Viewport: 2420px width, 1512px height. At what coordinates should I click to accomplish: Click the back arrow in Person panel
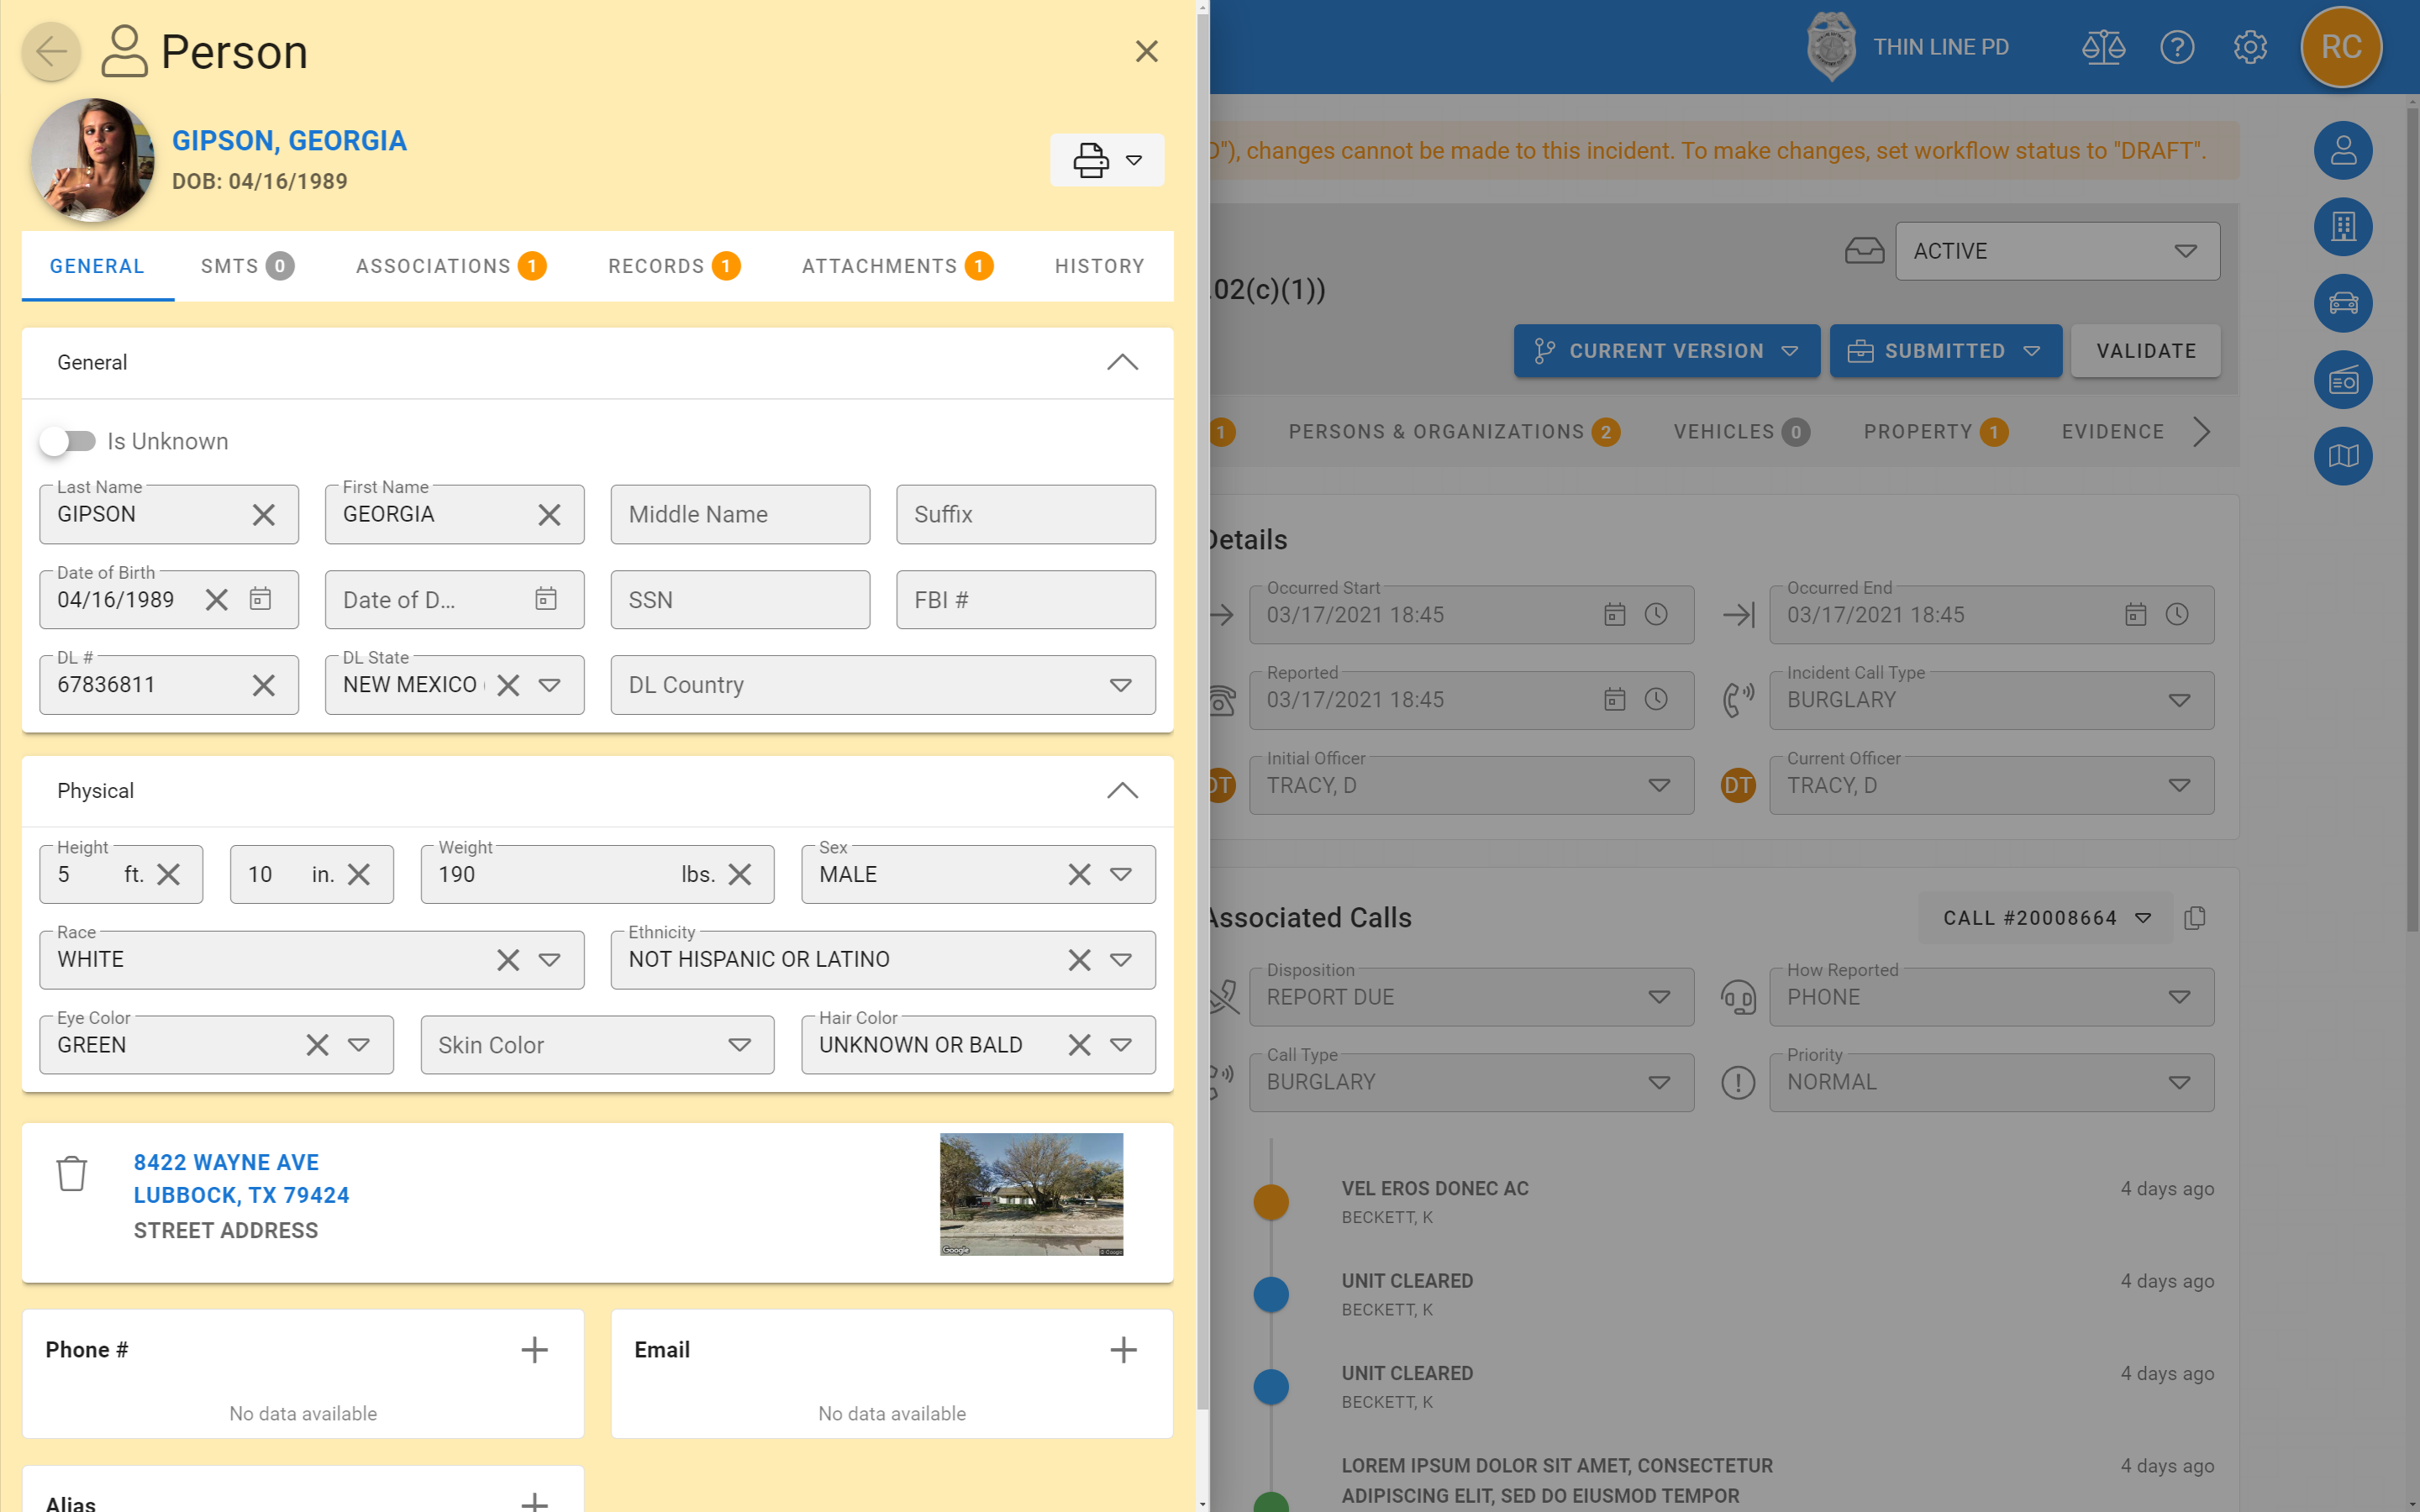coord(51,51)
